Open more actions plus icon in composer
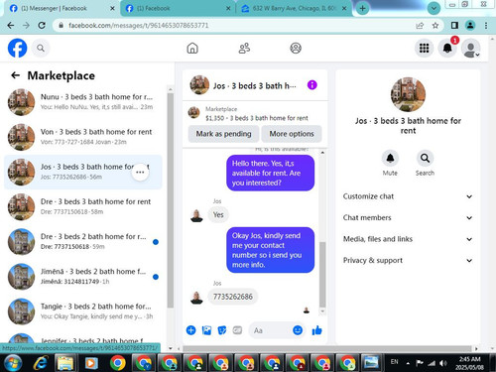 190,330
